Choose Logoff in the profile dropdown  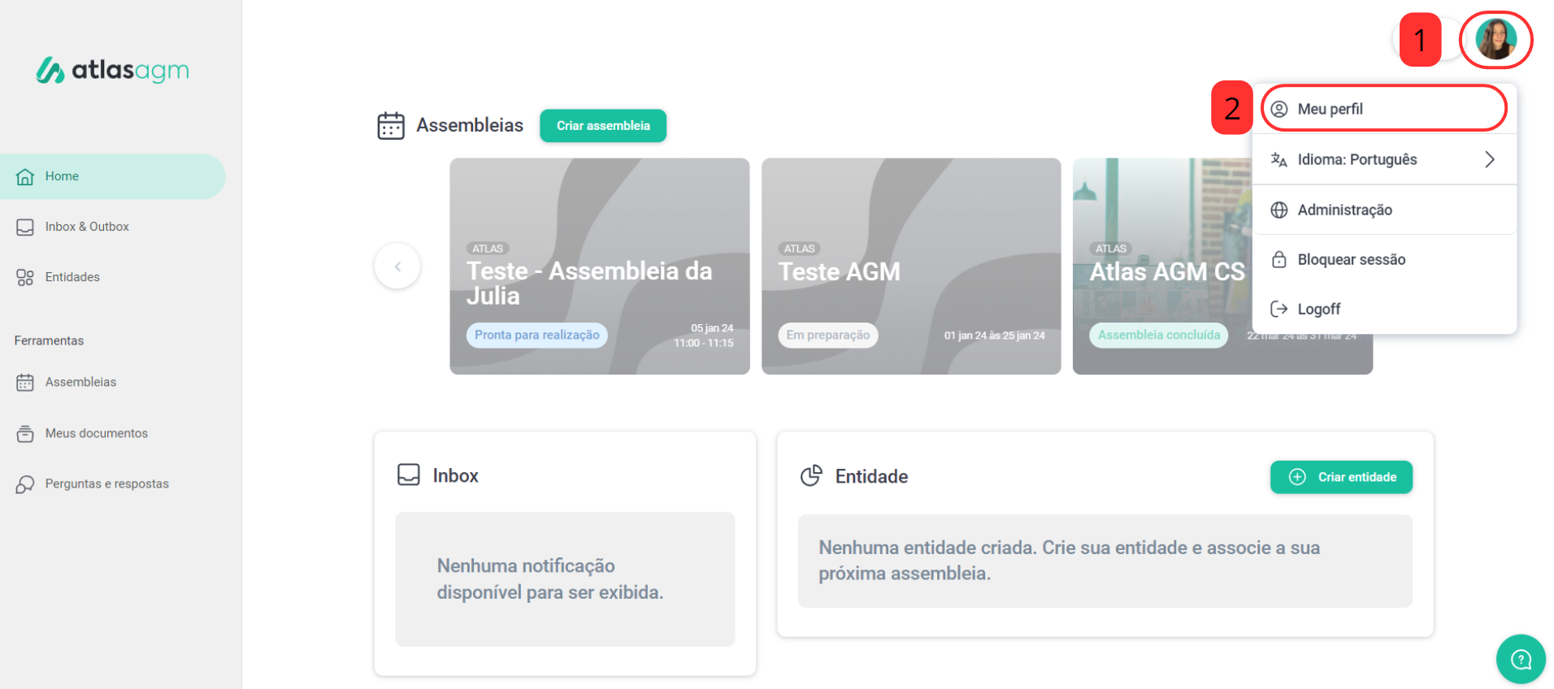[1318, 310]
